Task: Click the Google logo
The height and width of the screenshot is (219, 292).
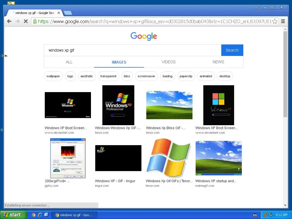Action: [144, 36]
